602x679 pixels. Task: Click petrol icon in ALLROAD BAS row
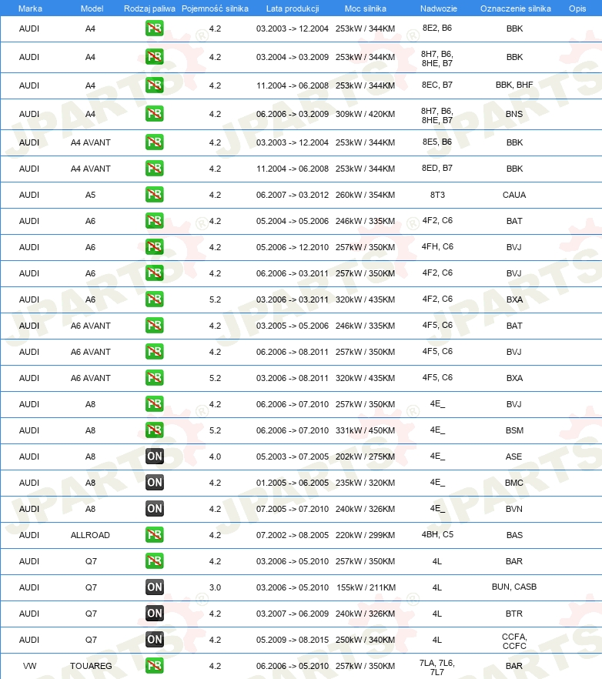pos(155,535)
